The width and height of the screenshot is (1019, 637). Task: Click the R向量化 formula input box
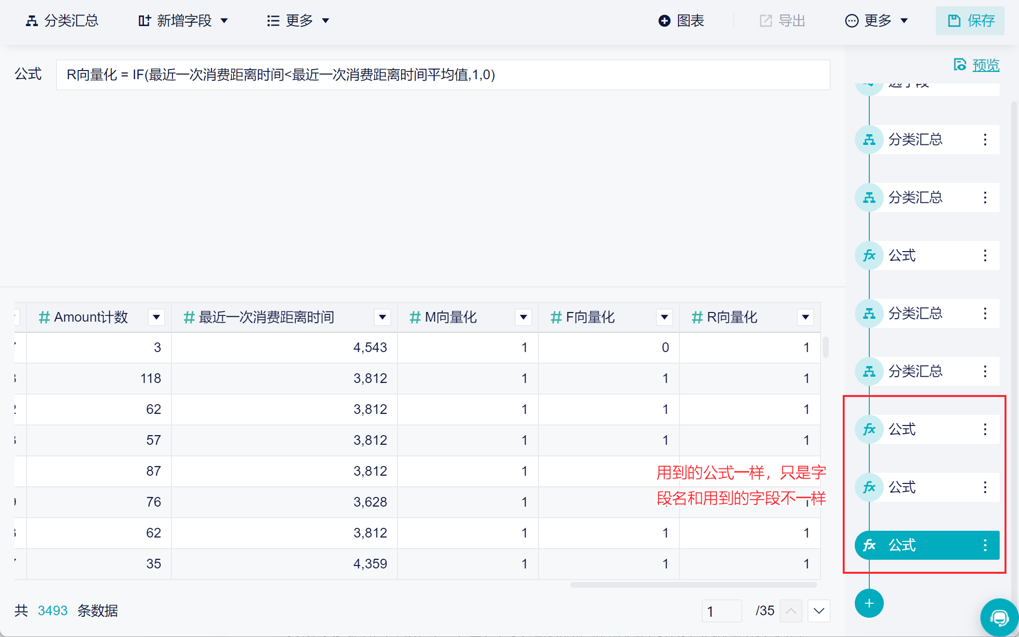pos(443,75)
